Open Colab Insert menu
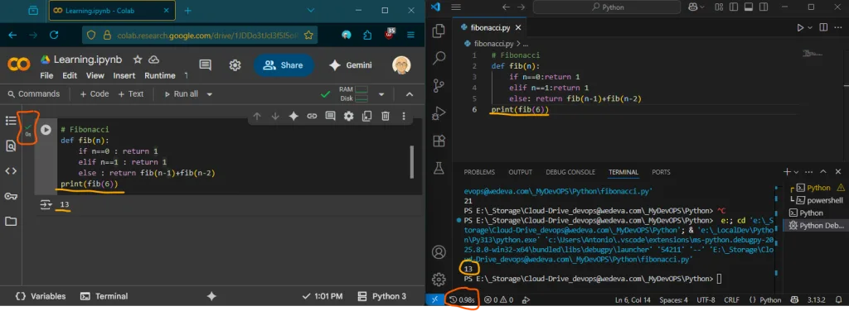This screenshot has width=849, height=311. pos(124,75)
